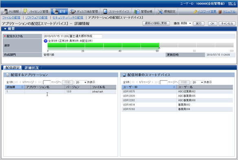Click user name ABC事業員005
238x160 pixels.
click(x=187, y=96)
